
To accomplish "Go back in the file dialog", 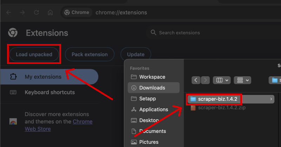I will (196, 80).
